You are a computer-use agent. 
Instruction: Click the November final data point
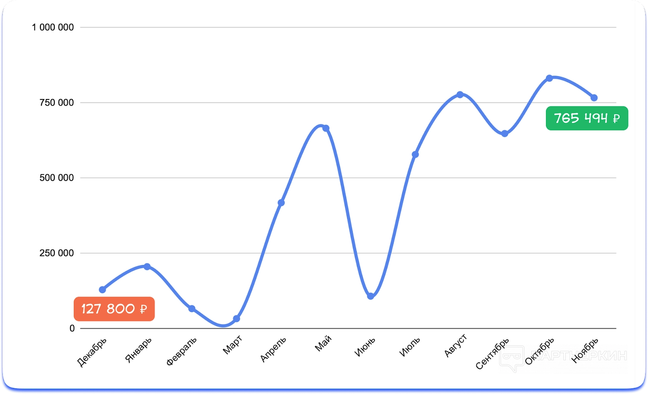click(594, 98)
